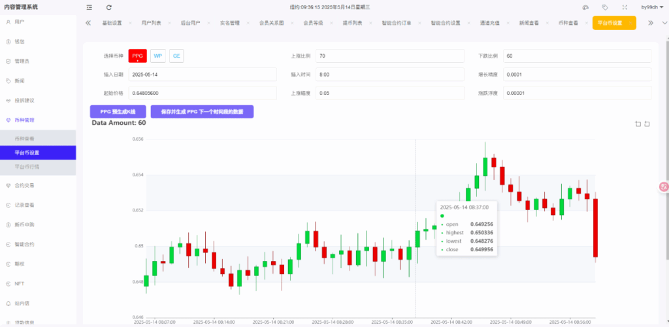The image size is (669, 327).
Task: Open the by99dh account dropdown
Action: tap(653, 7)
